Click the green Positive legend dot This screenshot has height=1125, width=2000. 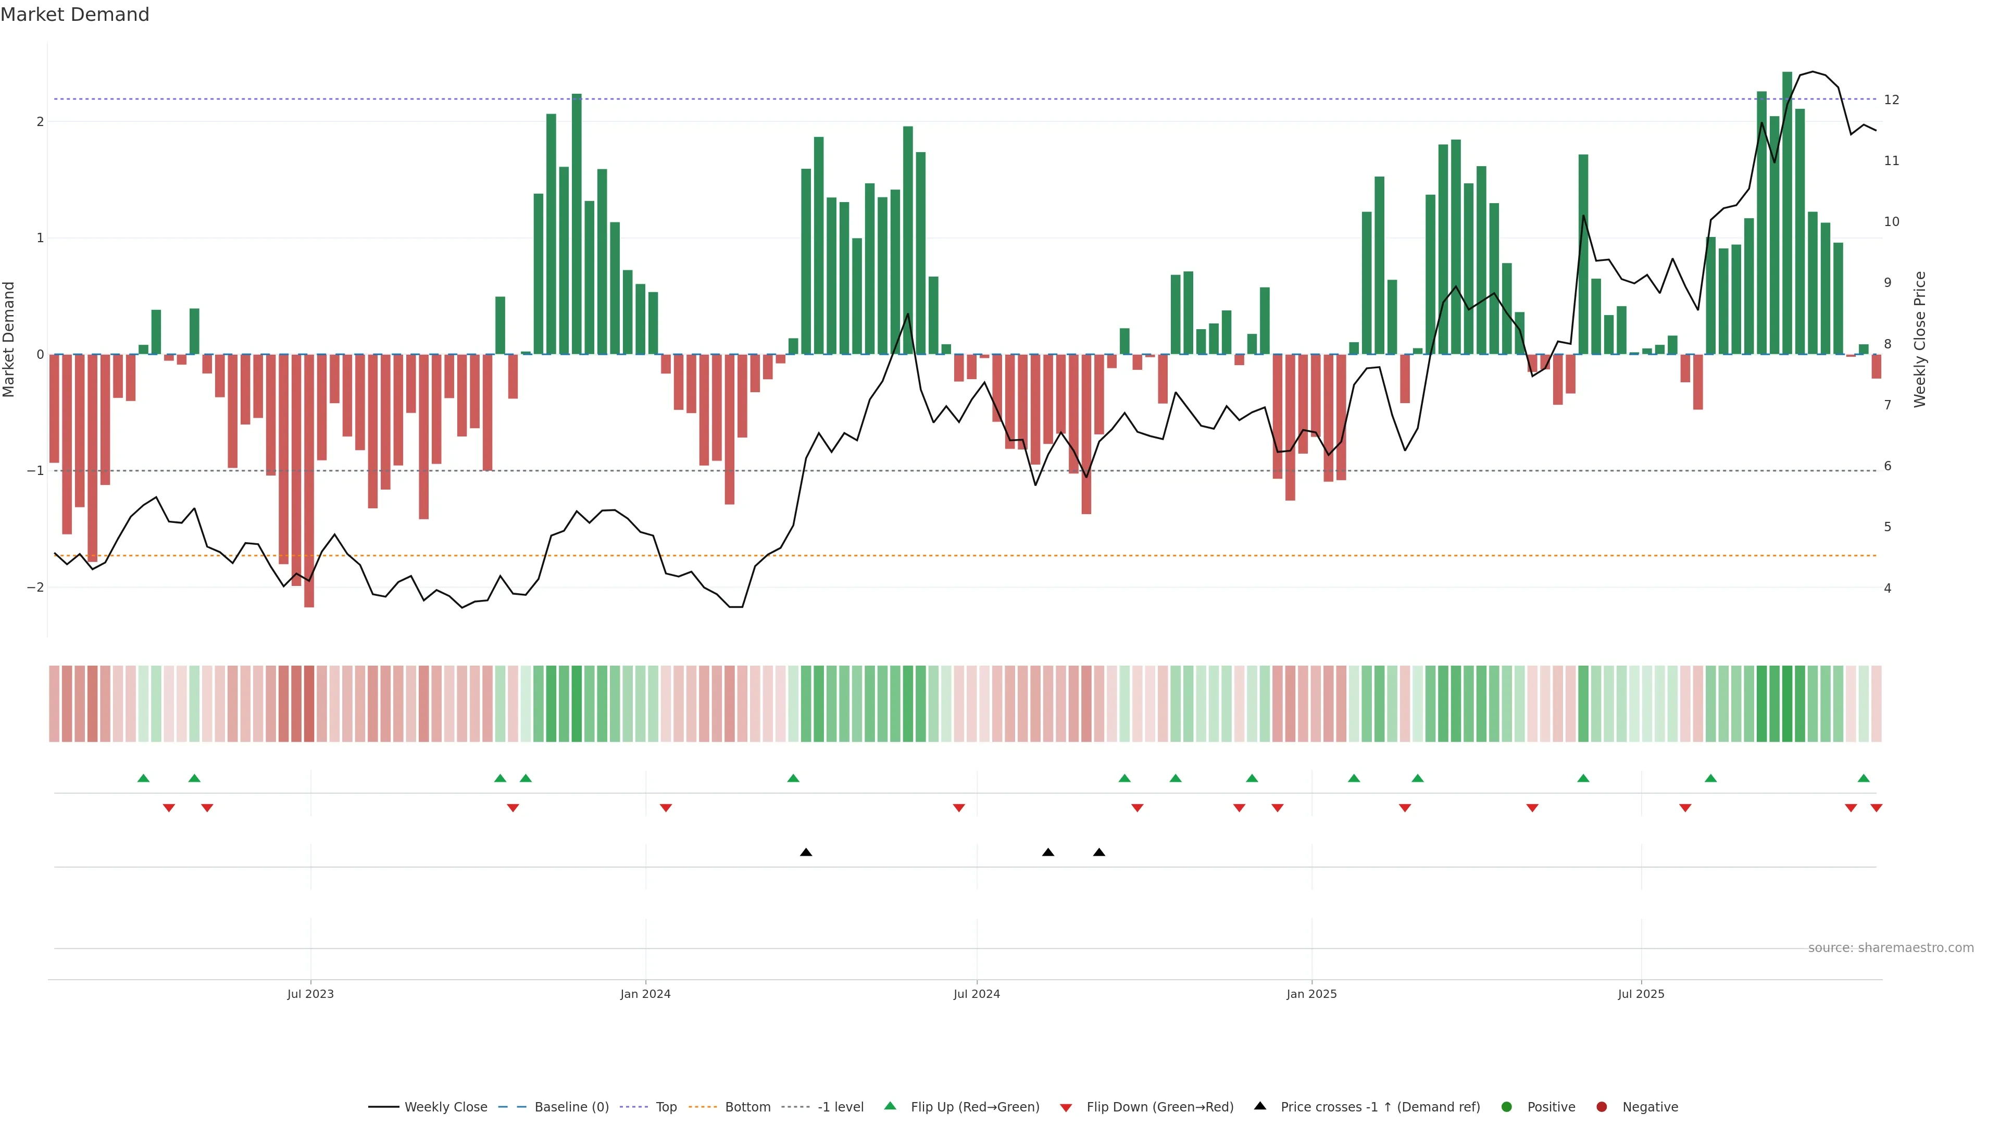coord(1507,1106)
